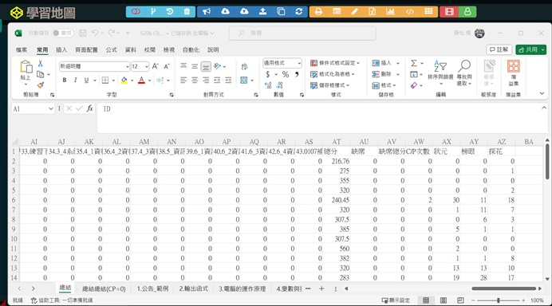Click the formula bar input field
The width and height of the screenshot is (552, 306).
[x=320, y=118]
